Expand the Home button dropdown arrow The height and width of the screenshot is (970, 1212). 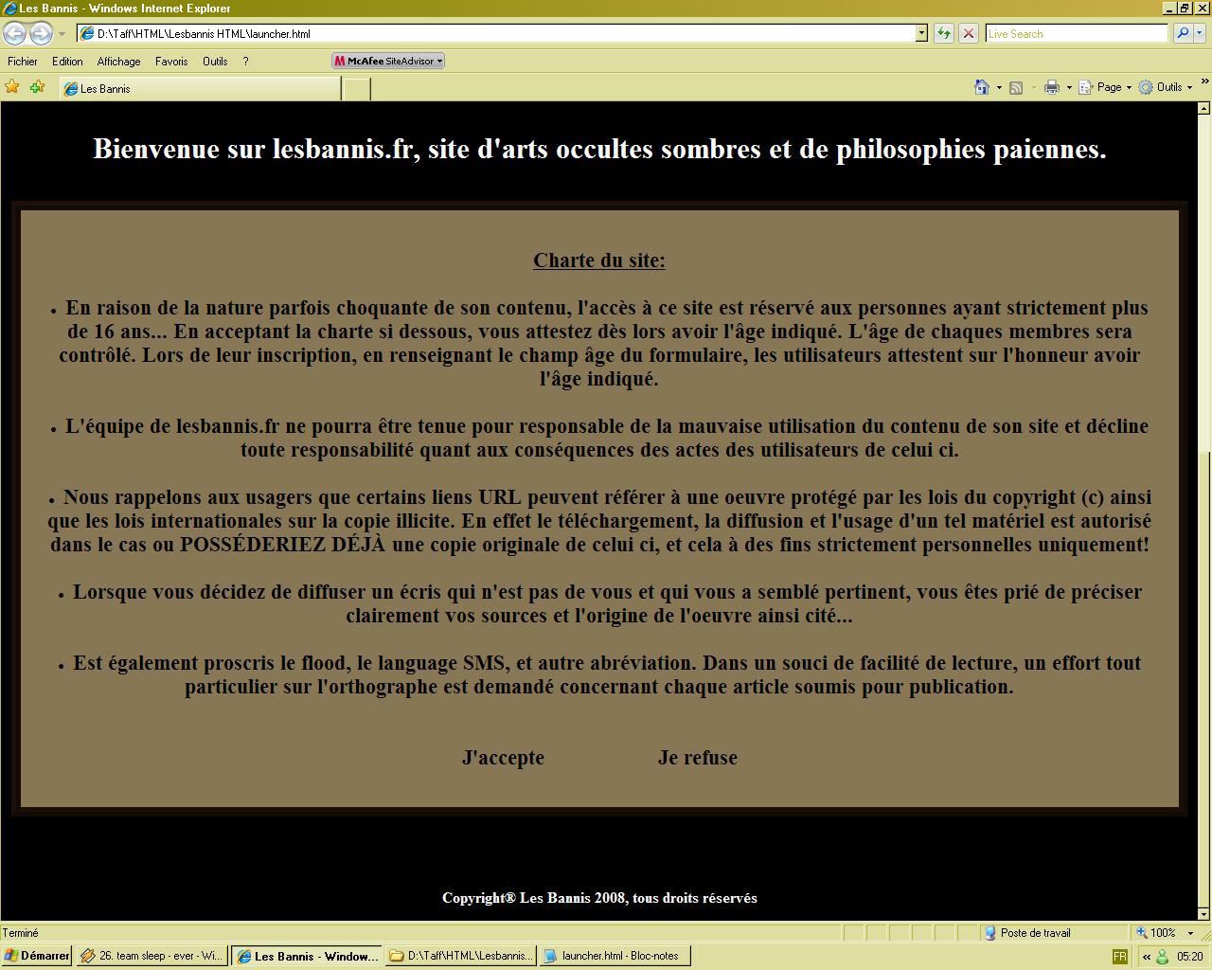tap(998, 87)
